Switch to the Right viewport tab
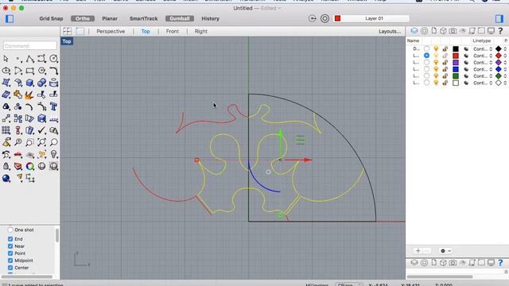This screenshot has height=286, width=509. pyautogui.click(x=200, y=31)
